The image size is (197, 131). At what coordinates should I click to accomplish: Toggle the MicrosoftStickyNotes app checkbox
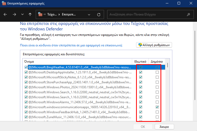pos(26,77)
